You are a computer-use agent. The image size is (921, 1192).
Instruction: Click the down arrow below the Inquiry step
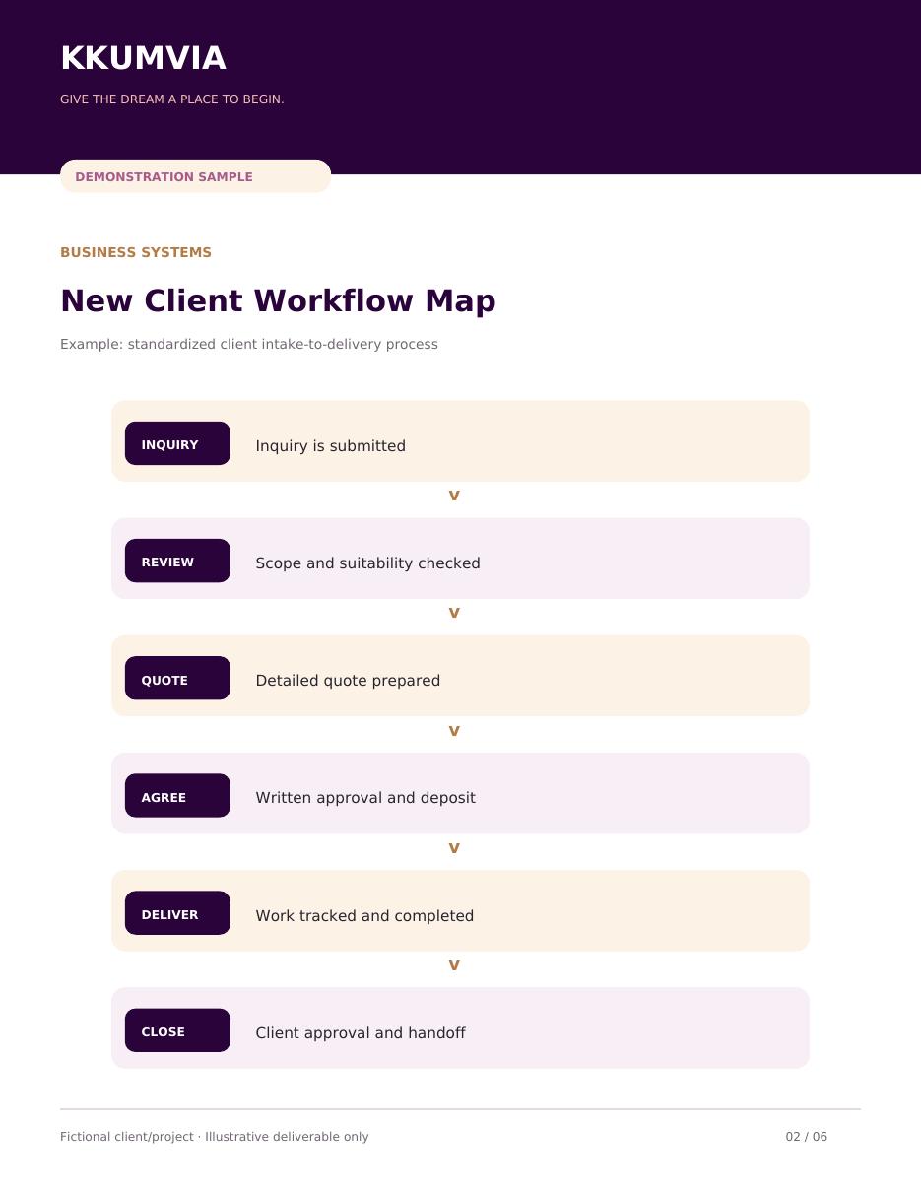pyautogui.click(x=454, y=496)
